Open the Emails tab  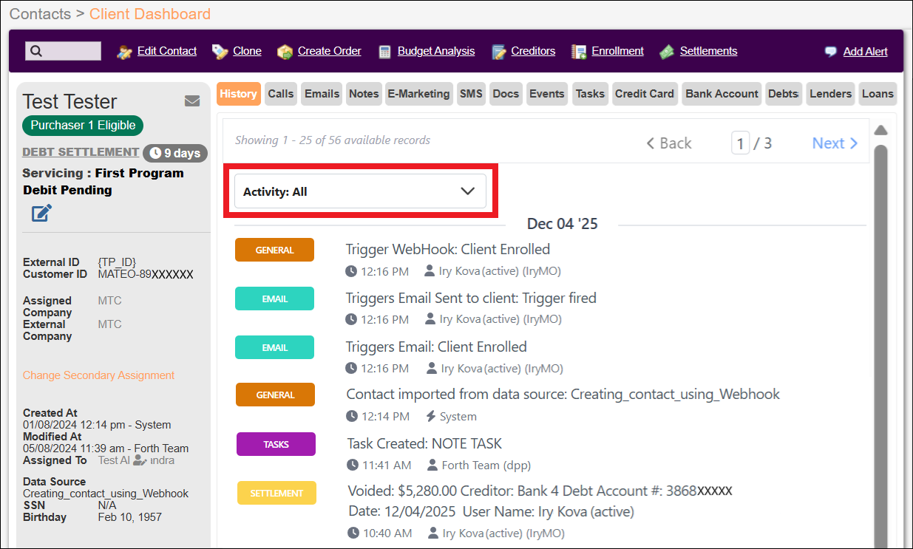click(322, 94)
